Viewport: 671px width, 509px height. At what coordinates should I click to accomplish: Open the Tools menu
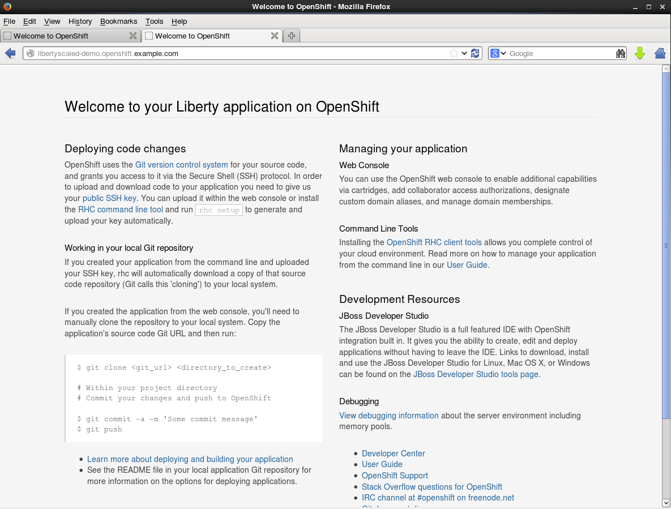pos(154,22)
